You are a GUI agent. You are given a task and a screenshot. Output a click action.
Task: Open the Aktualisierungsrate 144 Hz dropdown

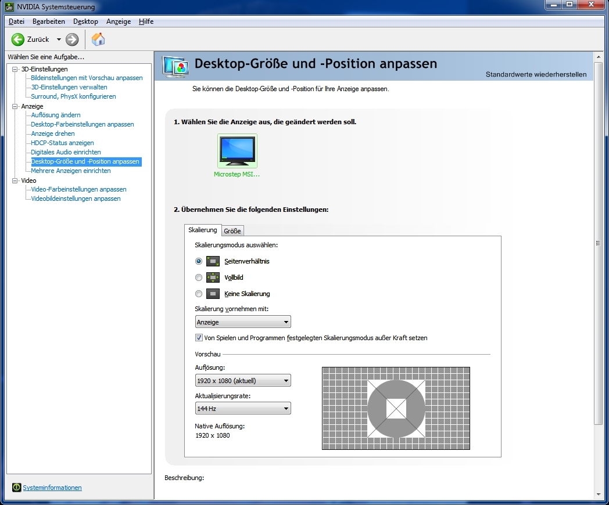243,409
